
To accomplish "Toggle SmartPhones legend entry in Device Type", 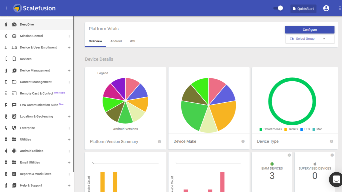I will (271, 129).
